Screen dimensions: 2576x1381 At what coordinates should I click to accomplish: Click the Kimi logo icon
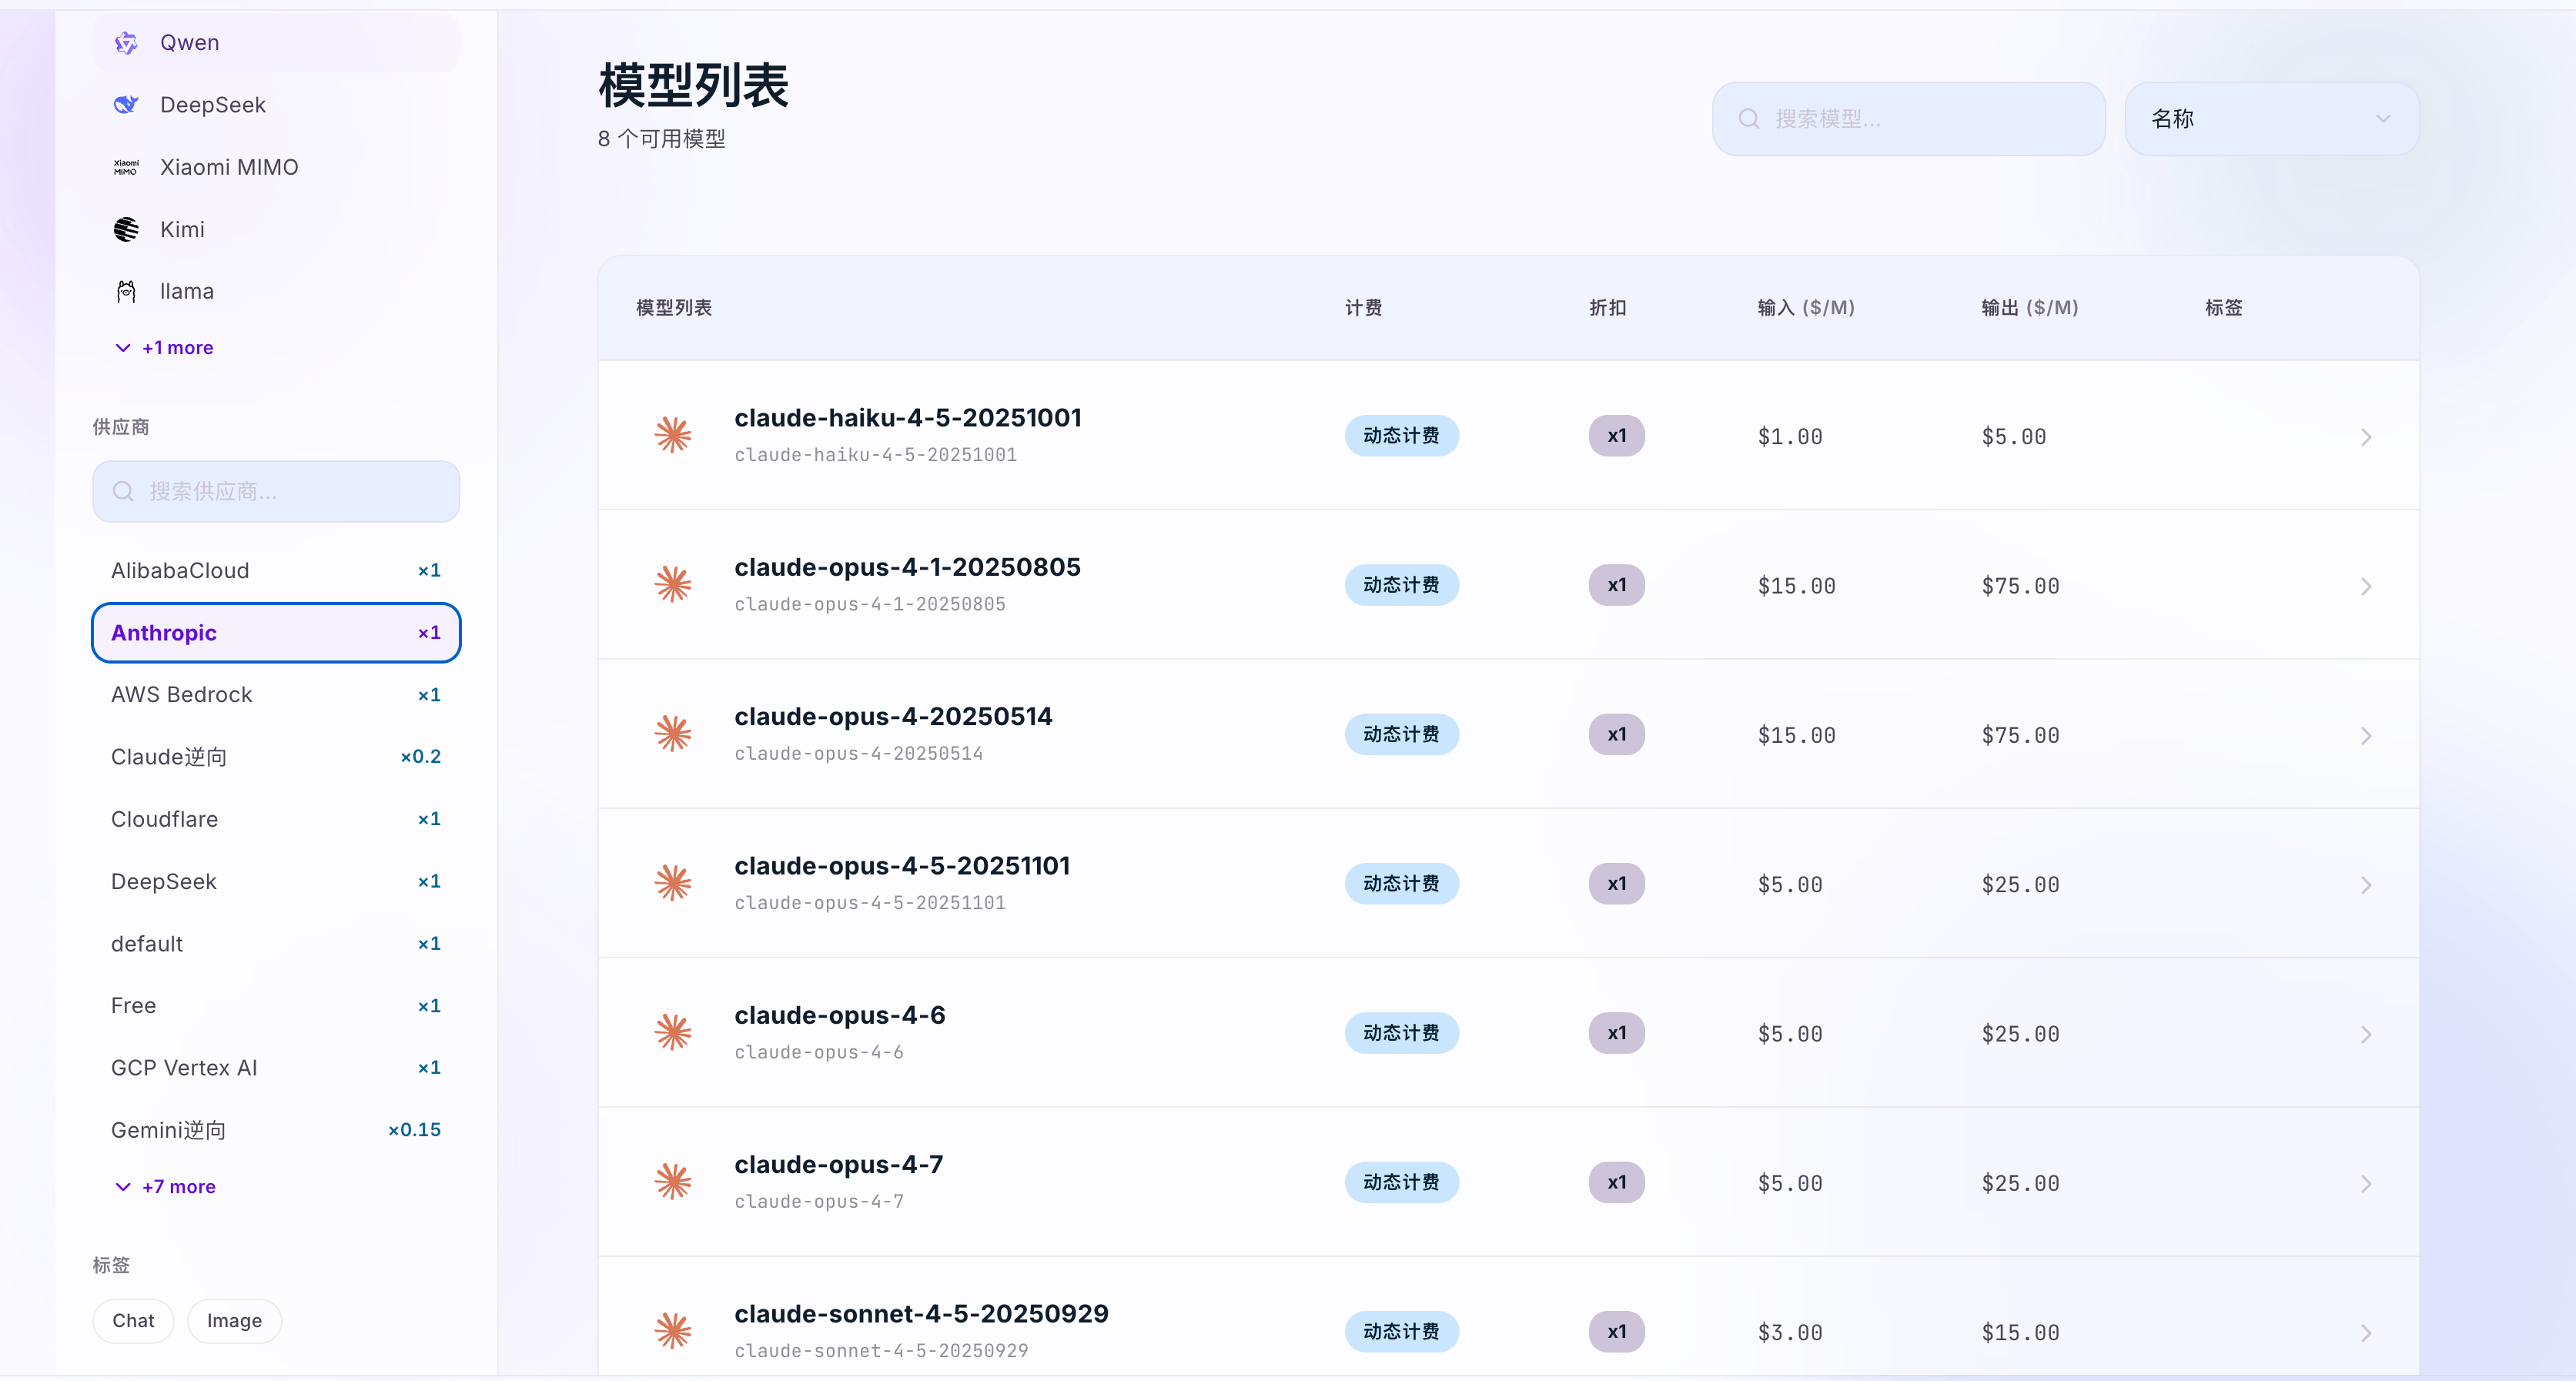point(126,229)
